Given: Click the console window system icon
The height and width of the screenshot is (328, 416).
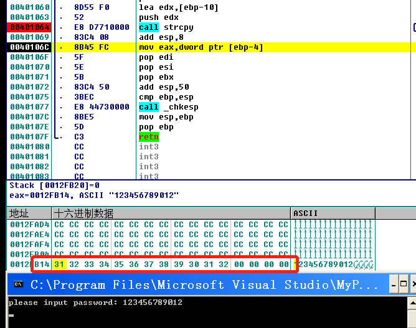Looking at the screenshot, I should point(18,285).
